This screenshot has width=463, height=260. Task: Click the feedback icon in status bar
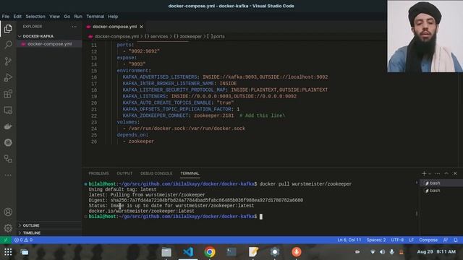446,240
